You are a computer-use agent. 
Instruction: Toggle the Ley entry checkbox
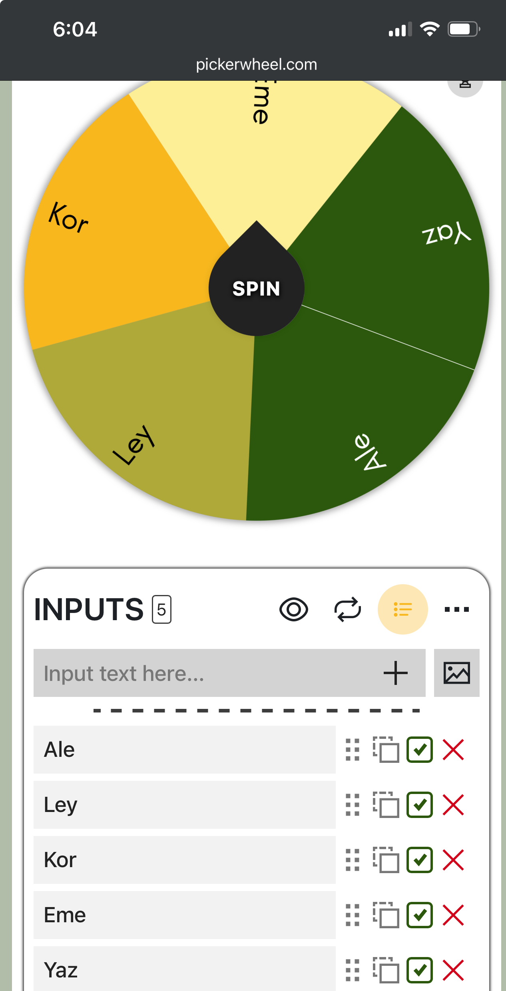[x=420, y=804]
